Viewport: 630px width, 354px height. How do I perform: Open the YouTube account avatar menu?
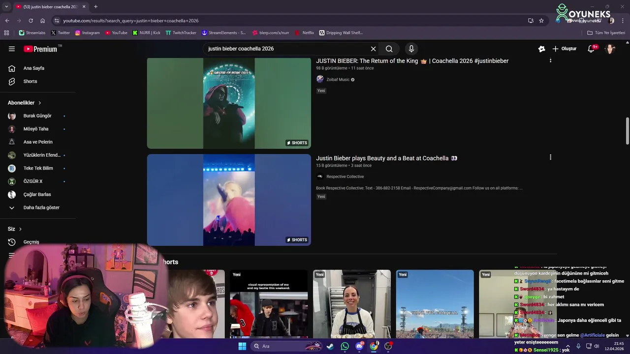pyautogui.click(x=610, y=49)
